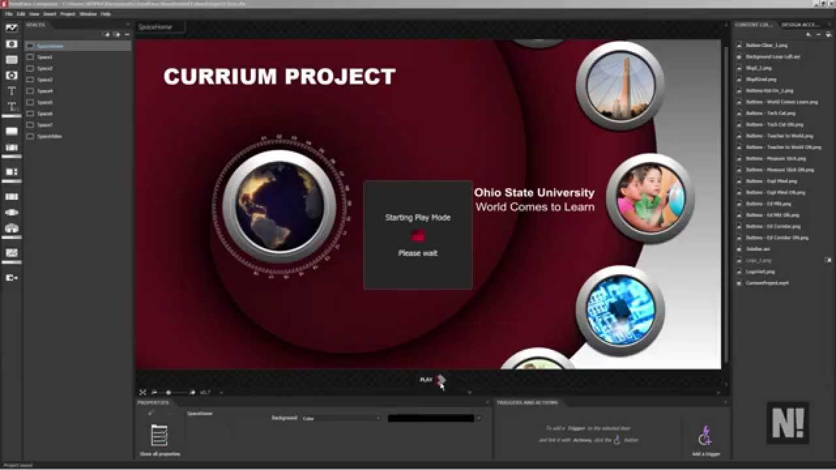836x470 pixels.
Task: Open the View menu
Action: click(x=34, y=14)
